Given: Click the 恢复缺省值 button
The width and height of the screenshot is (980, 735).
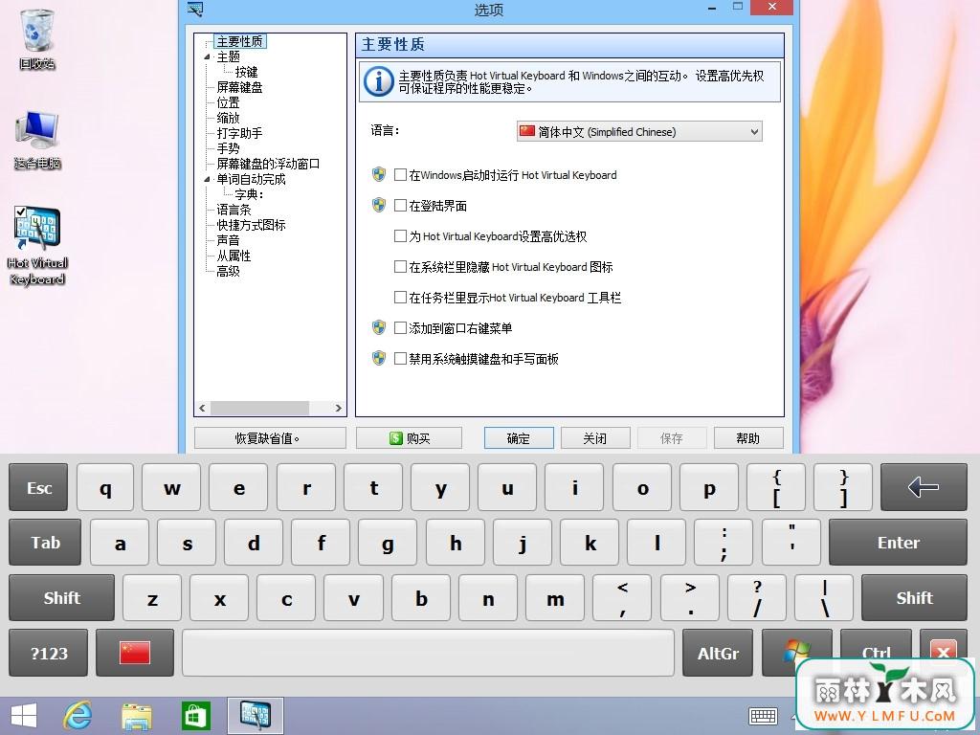Looking at the screenshot, I should coord(270,438).
